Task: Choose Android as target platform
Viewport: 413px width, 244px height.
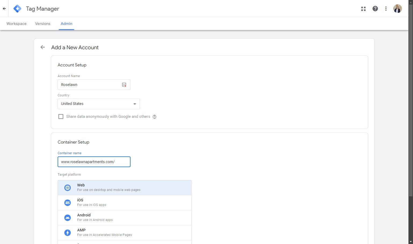Action: pos(125,218)
